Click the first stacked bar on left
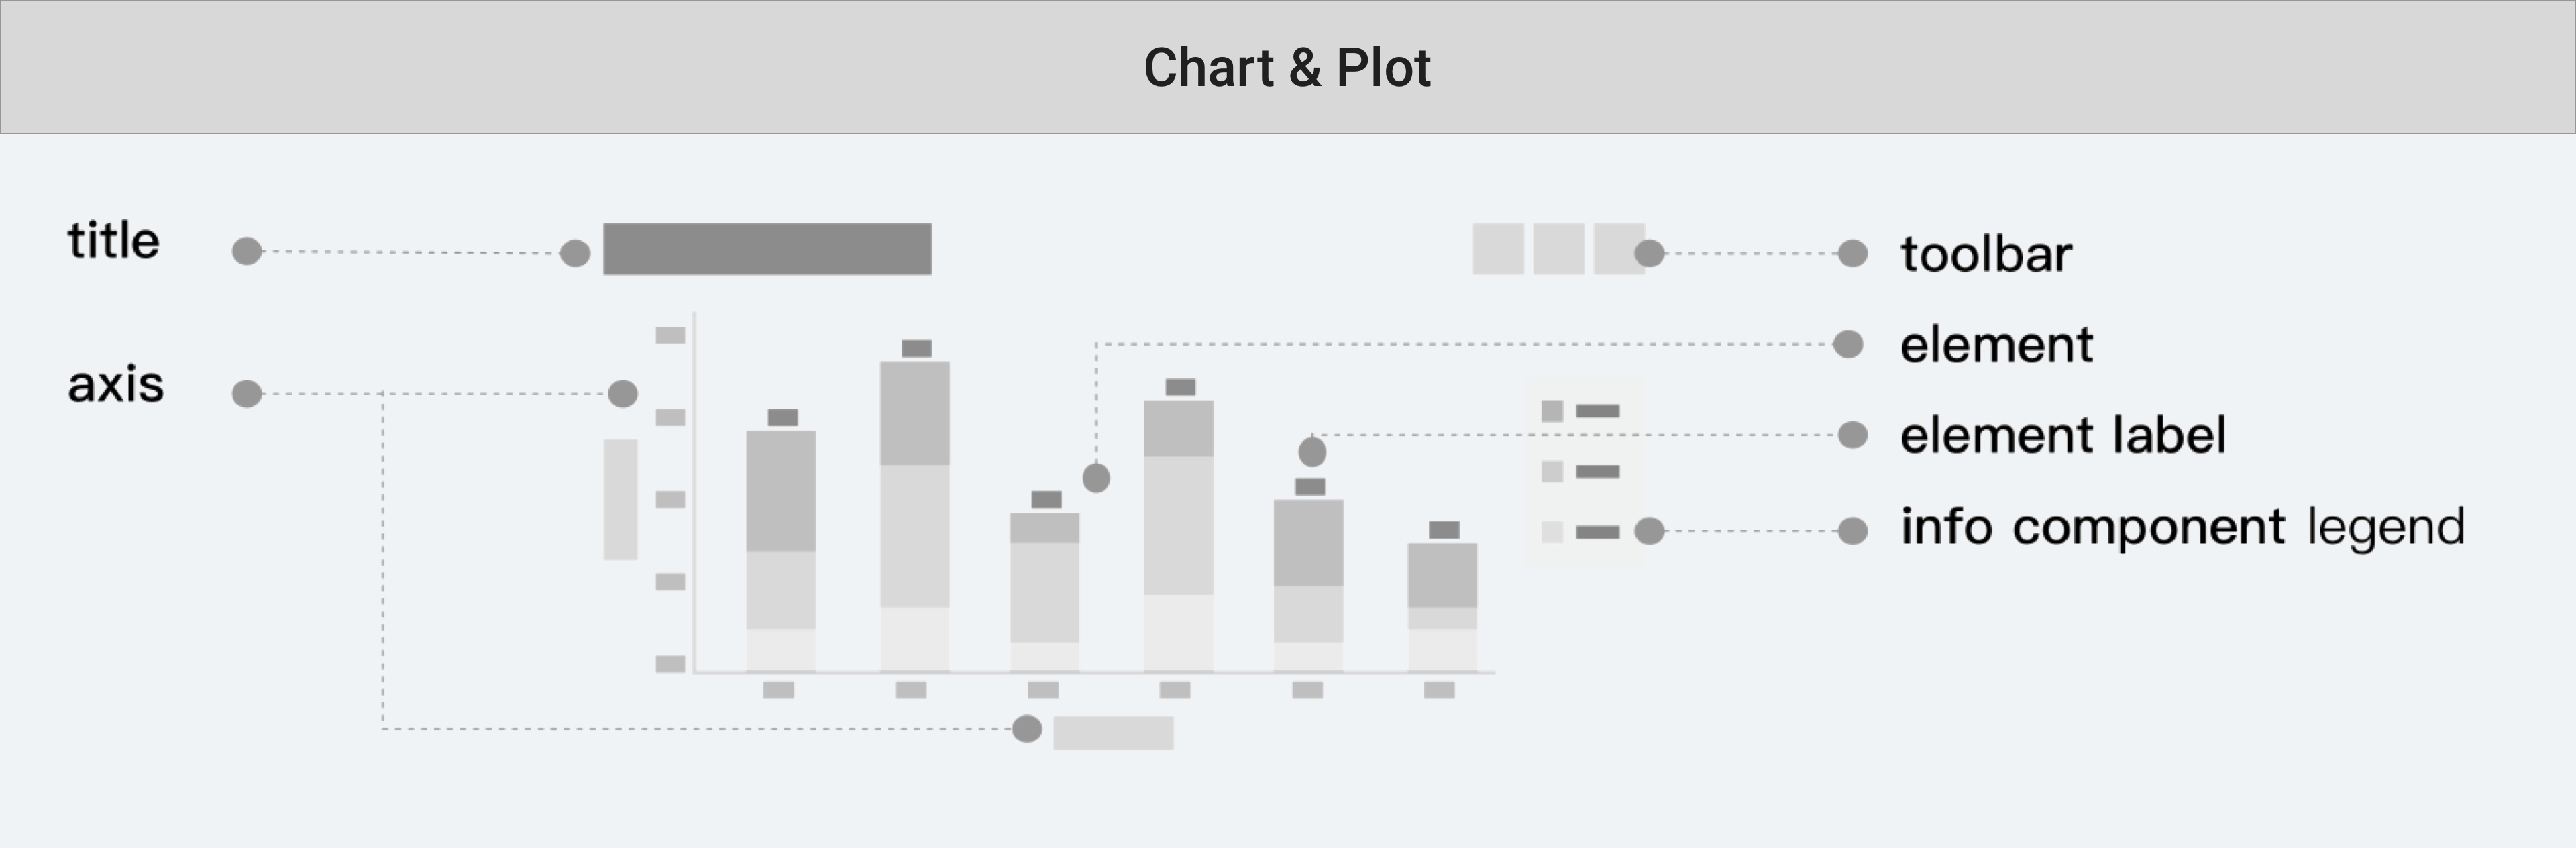This screenshot has width=2576, height=848. click(x=781, y=550)
